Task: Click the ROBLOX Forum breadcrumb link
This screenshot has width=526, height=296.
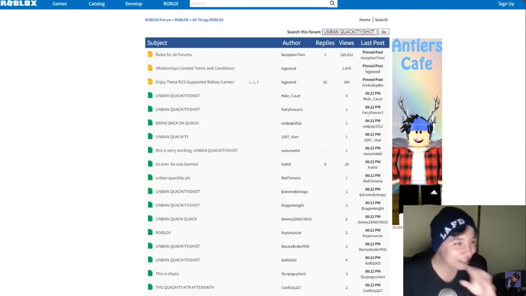Action: pyautogui.click(x=158, y=20)
